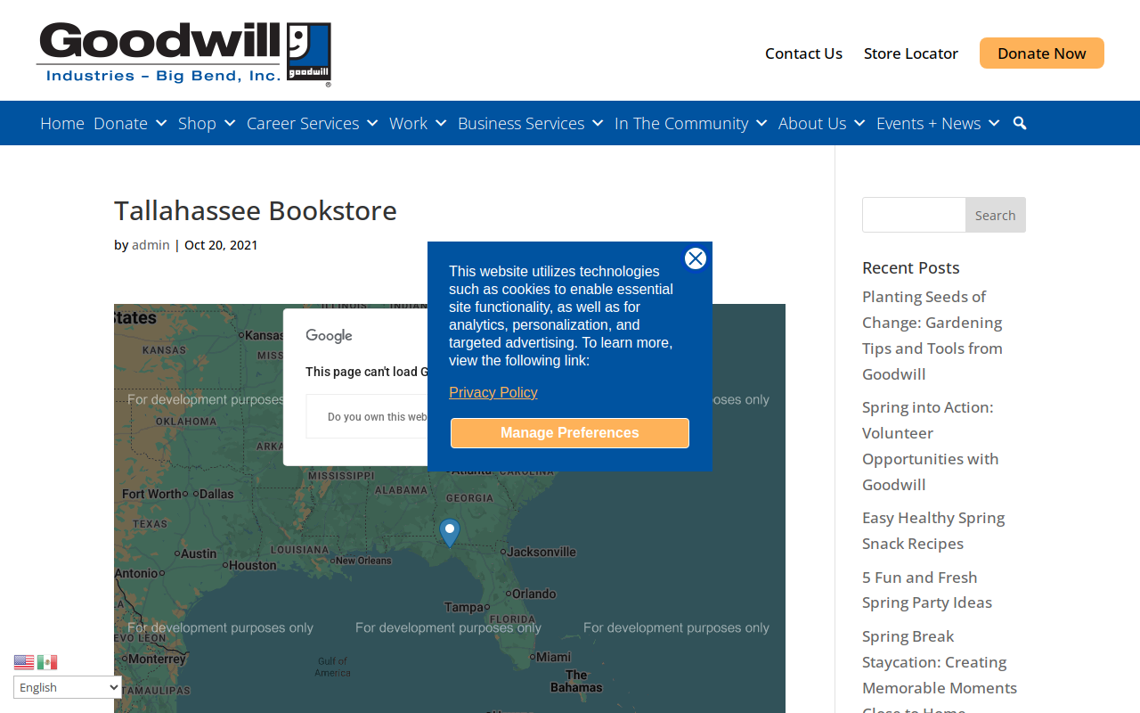Open 5 Fun and Fresh Spring Party Ideas
1140x713 pixels.
927,590
